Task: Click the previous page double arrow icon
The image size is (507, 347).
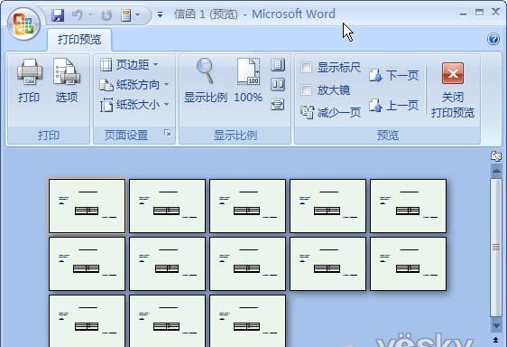Action: pyautogui.click(x=495, y=340)
